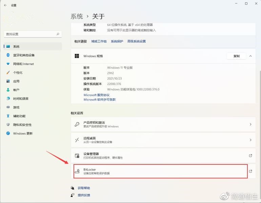
Task: Maximize the settings window
Action: coord(246,3)
